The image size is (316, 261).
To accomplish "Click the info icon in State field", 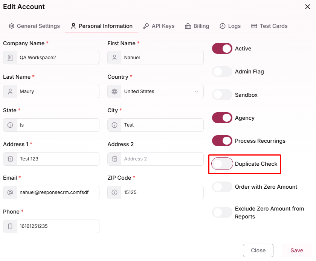I will (10, 125).
